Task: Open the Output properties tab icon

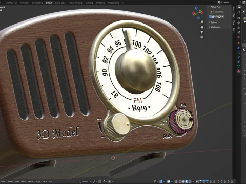Action: [239, 23]
